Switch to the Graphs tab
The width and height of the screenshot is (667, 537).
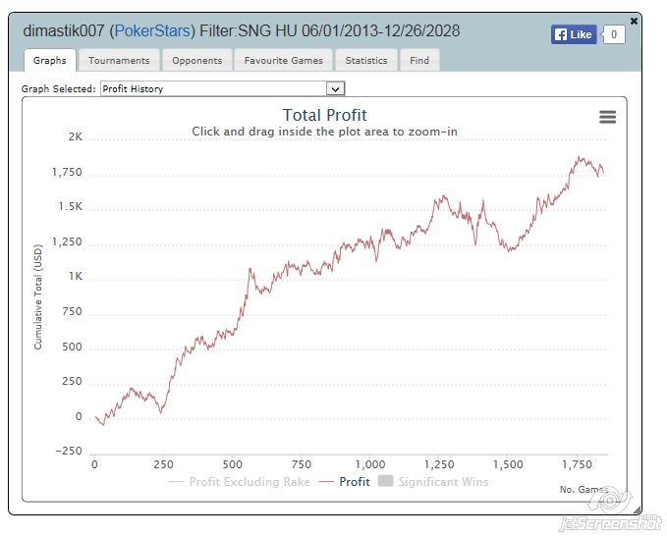point(50,60)
